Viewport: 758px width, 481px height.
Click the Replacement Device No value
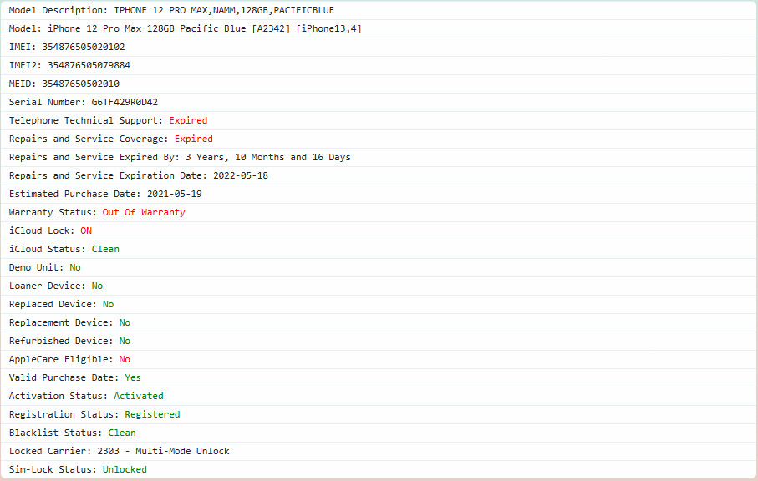click(x=125, y=322)
